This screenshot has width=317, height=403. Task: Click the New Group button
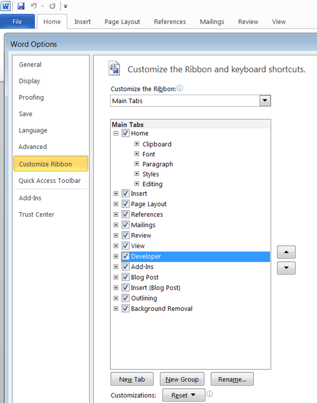[x=182, y=379]
